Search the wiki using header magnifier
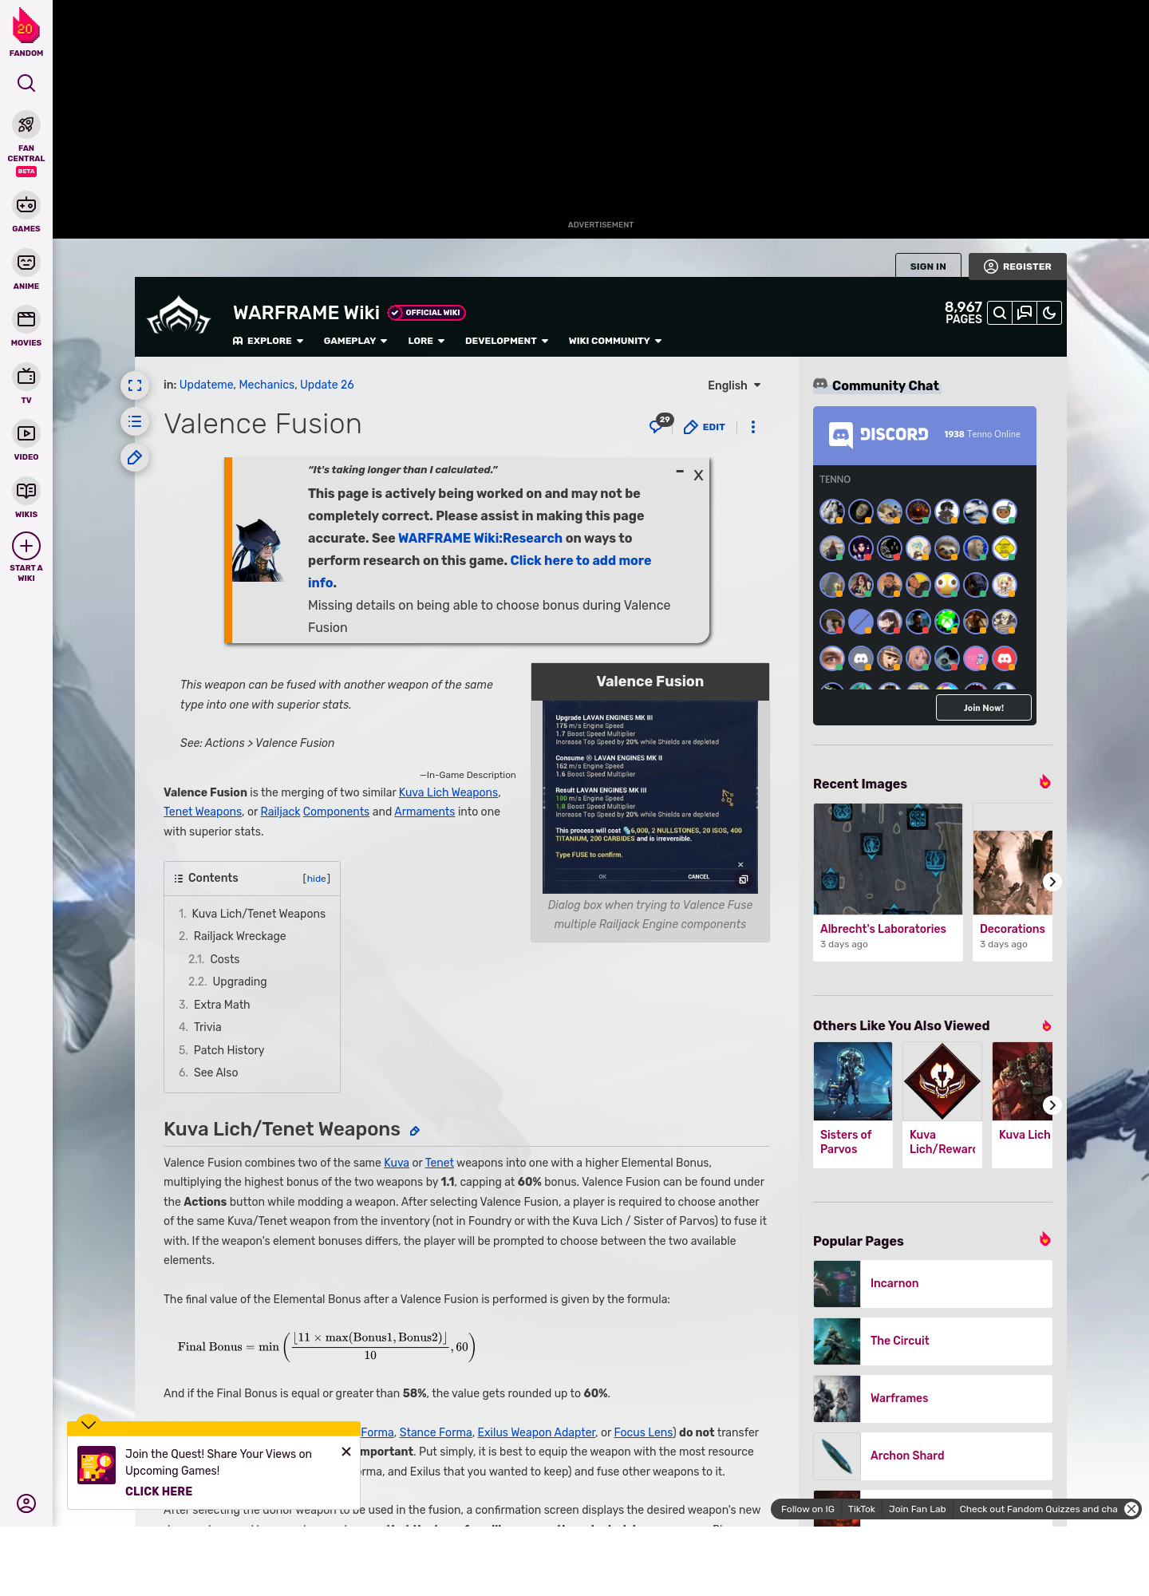 point(1000,313)
